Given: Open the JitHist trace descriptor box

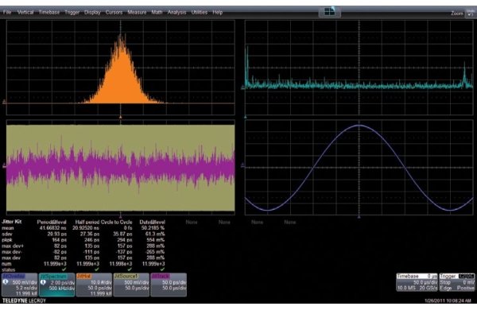Looking at the screenshot, I should pos(95,285).
